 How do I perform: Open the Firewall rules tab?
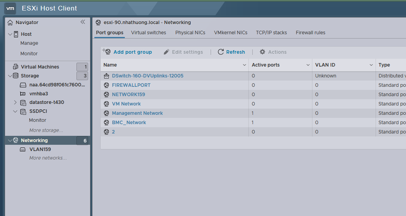(310, 33)
